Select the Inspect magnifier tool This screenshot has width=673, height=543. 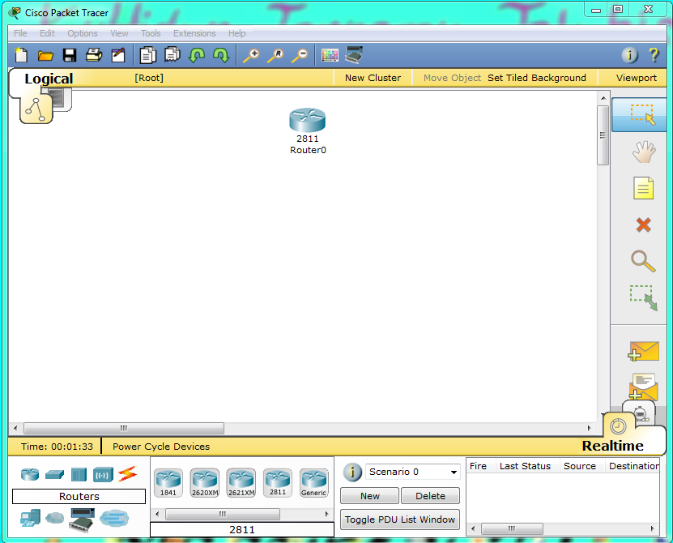coord(643,261)
